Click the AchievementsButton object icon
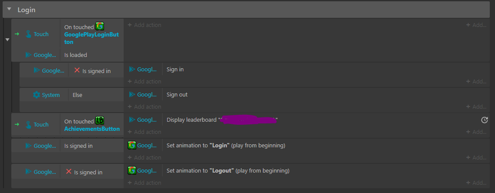This screenshot has width=495, height=193. [x=100, y=120]
